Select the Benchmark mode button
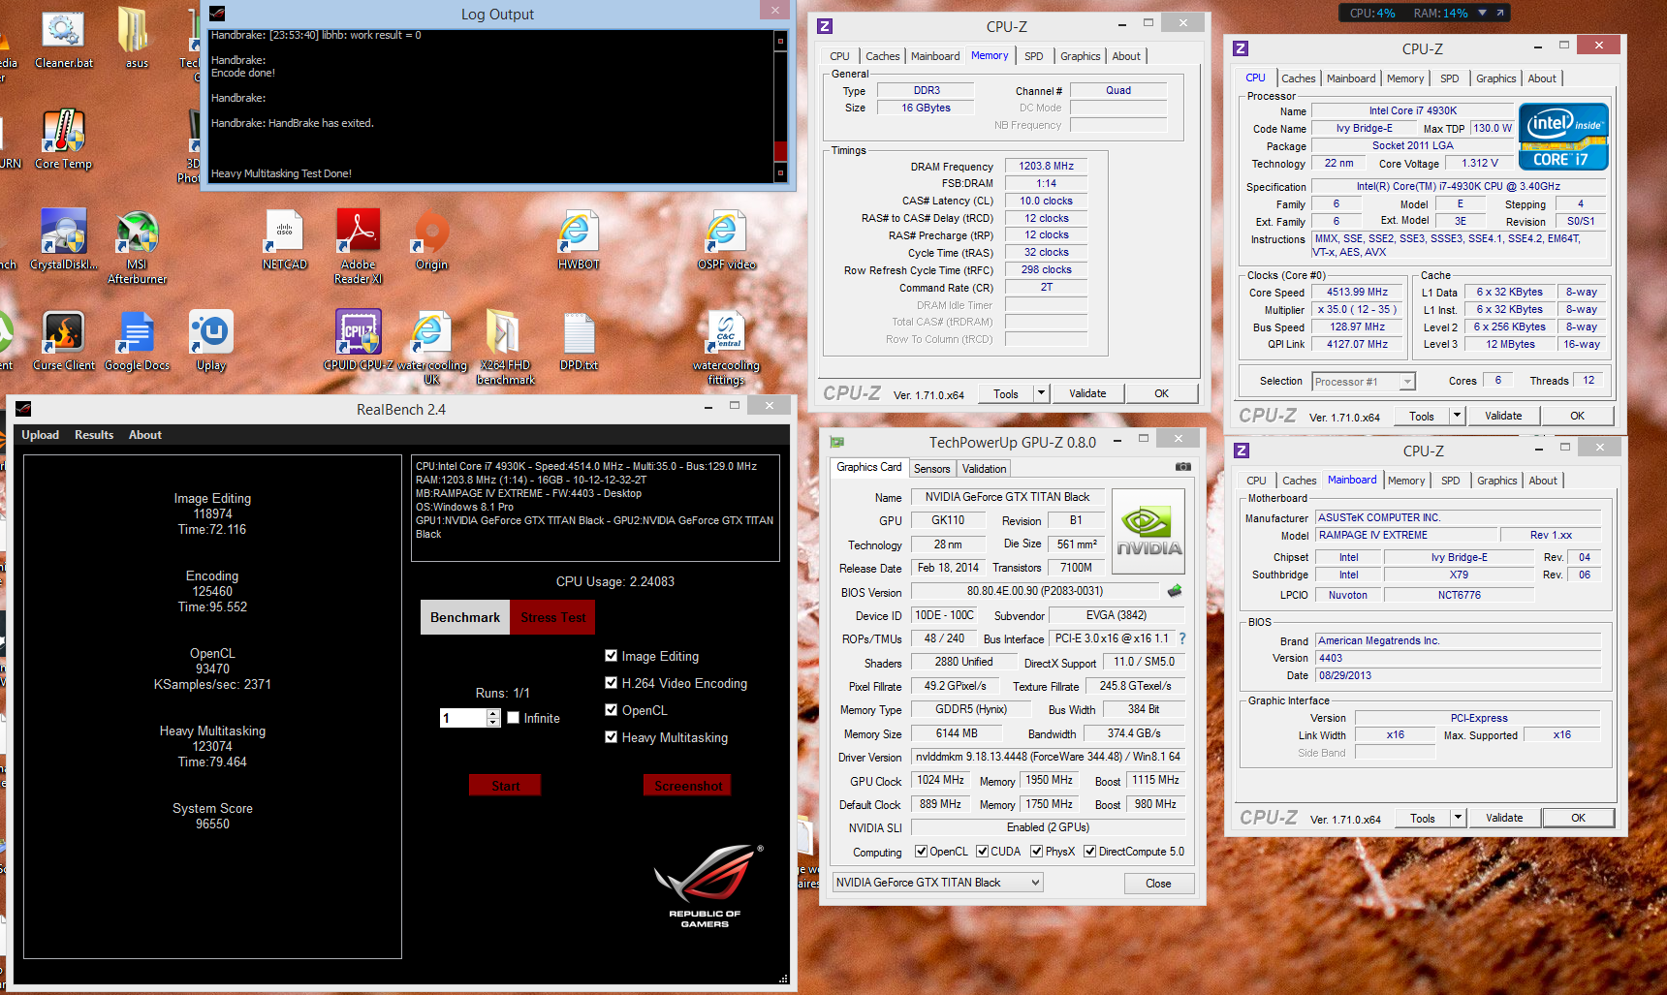This screenshot has height=995, width=1667. point(465,617)
